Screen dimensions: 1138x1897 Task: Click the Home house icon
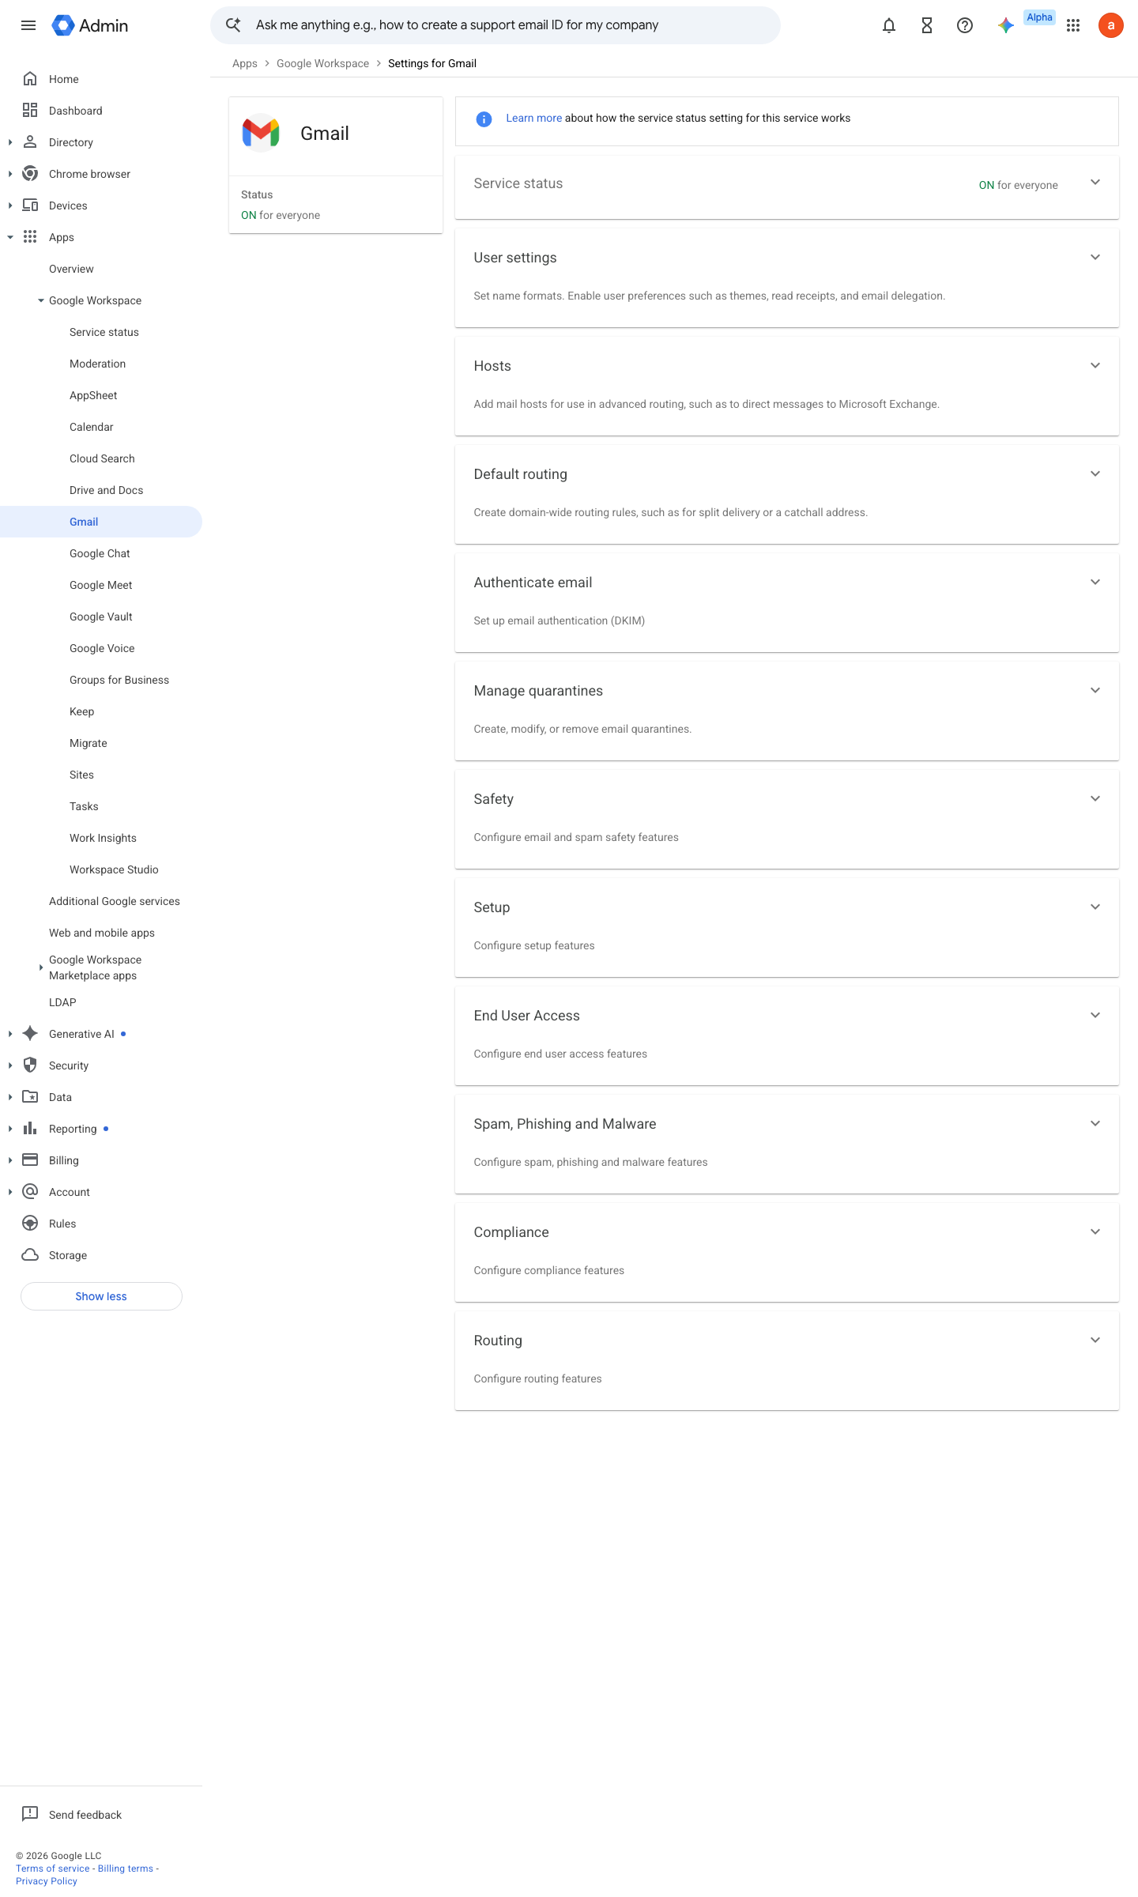pyautogui.click(x=30, y=79)
